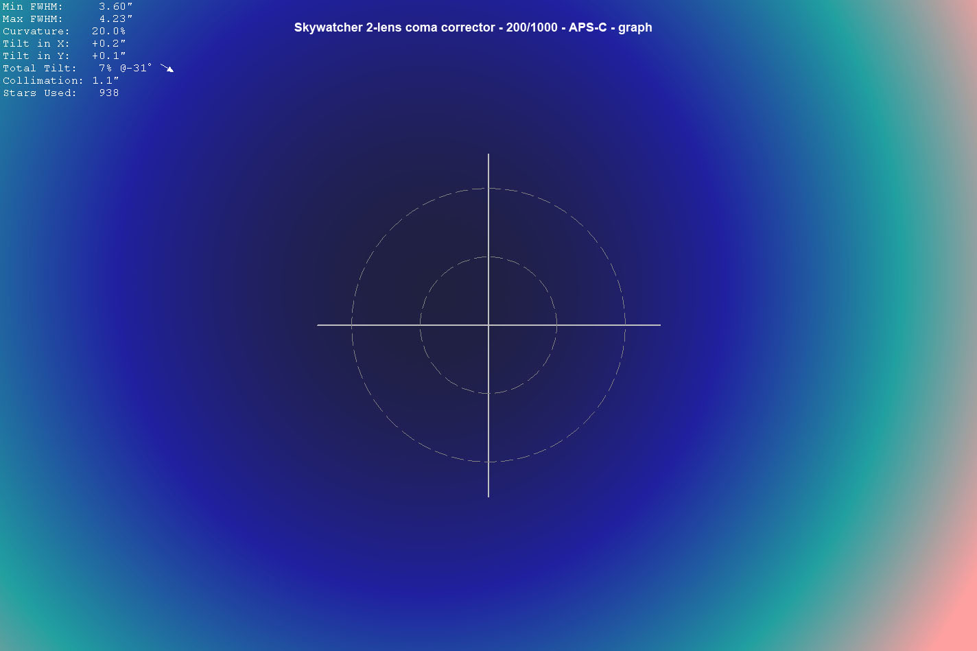
Task: Select the Min FWHM value 3.60"
Action: tap(115, 7)
